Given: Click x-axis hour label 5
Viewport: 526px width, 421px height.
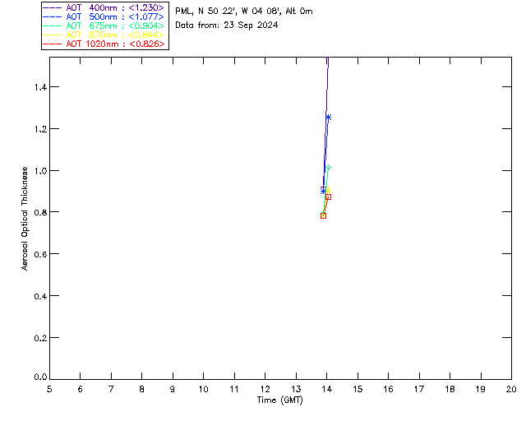Looking at the screenshot, I should [x=49, y=389].
